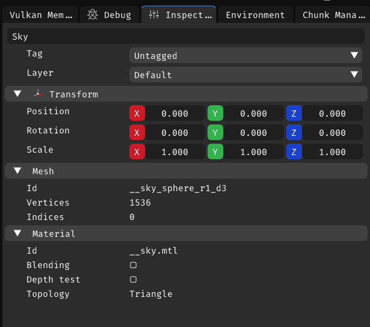Click the Transform axes gizmo icon
The image size is (370, 327).
(38, 94)
